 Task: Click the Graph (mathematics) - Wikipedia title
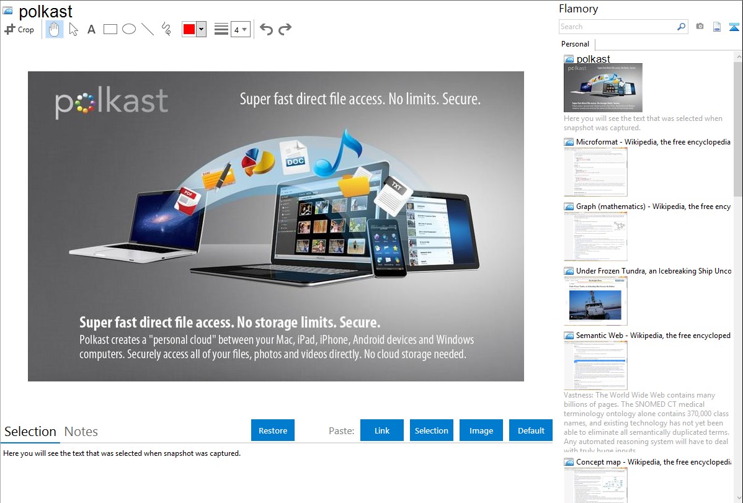click(654, 207)
